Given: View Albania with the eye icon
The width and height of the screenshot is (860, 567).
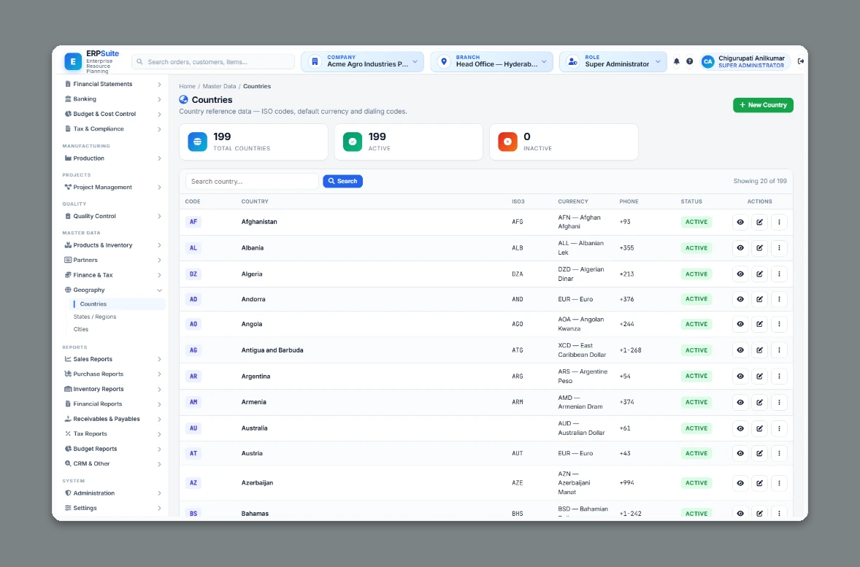Looking at the screenshot, I should pos(740,248).
